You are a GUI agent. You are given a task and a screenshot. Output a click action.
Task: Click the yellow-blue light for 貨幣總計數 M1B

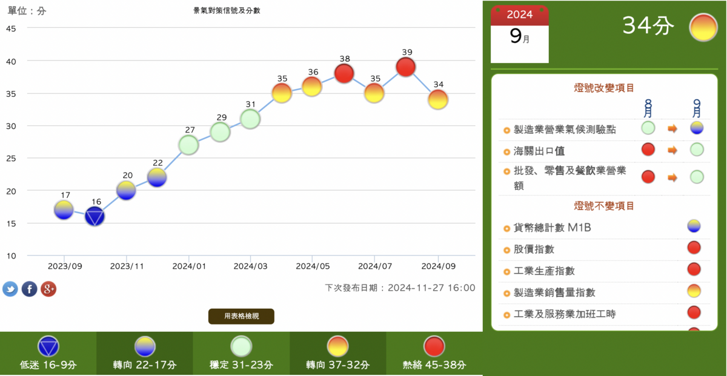694,226
